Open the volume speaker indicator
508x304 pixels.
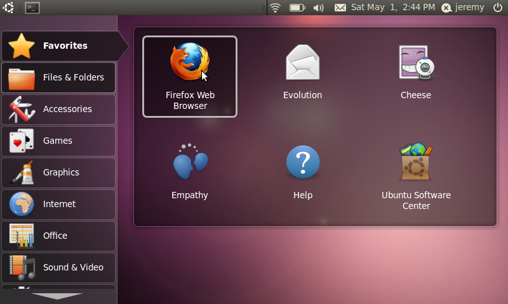(x=319, y=8)
